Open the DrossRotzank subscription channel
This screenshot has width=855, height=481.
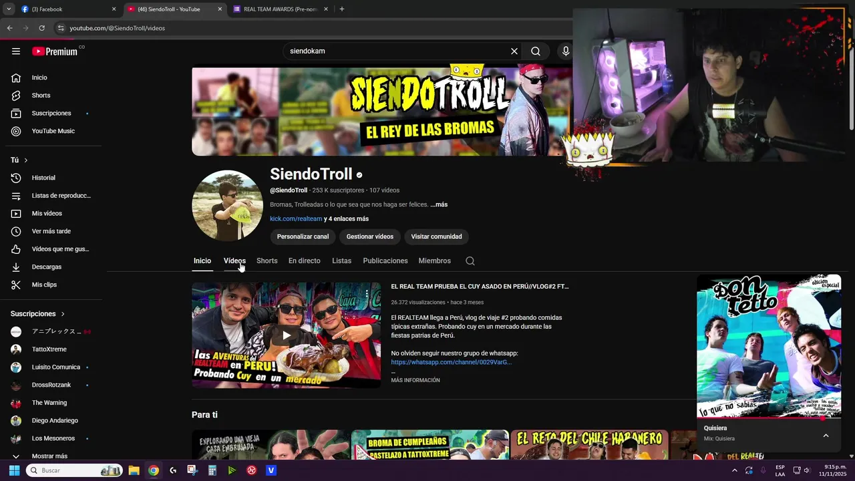pos(51,385)
